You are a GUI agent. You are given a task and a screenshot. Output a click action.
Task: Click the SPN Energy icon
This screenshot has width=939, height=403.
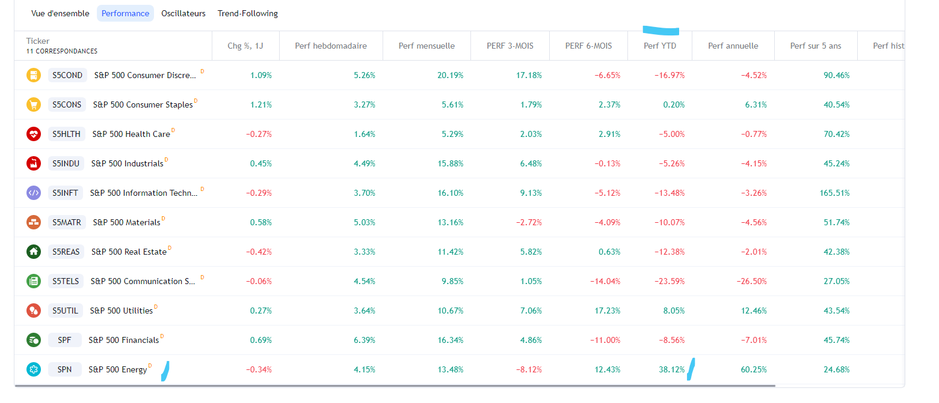[x=33, y=369]
